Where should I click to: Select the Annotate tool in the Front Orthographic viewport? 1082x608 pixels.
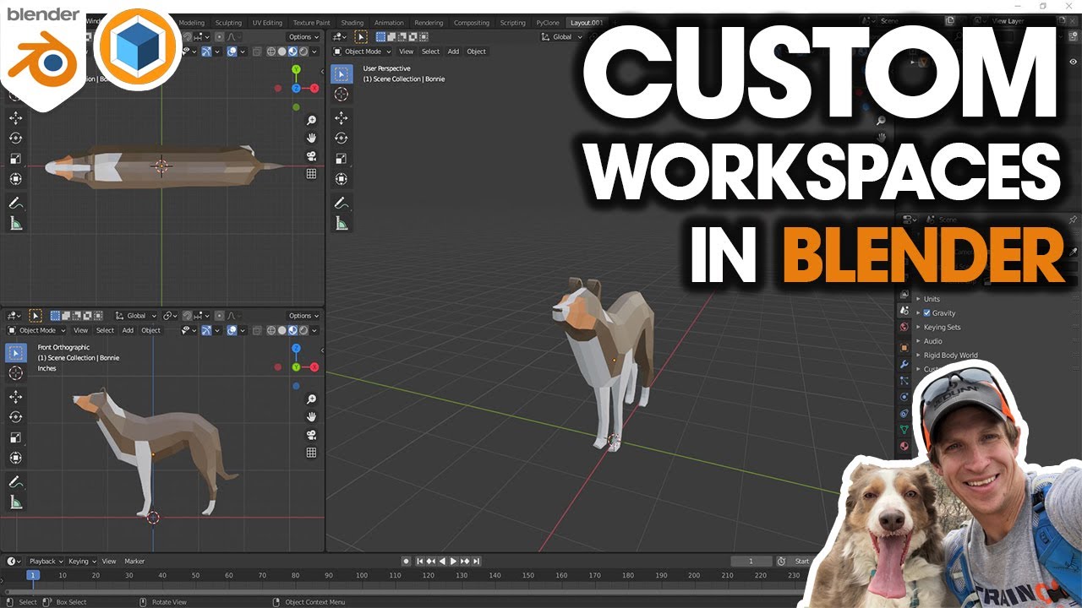(16, 482)
